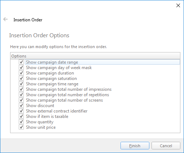The width and height of the screenshot is (184, 153).
Task: Select the Show quantity row text
Action: coord(40,122)
